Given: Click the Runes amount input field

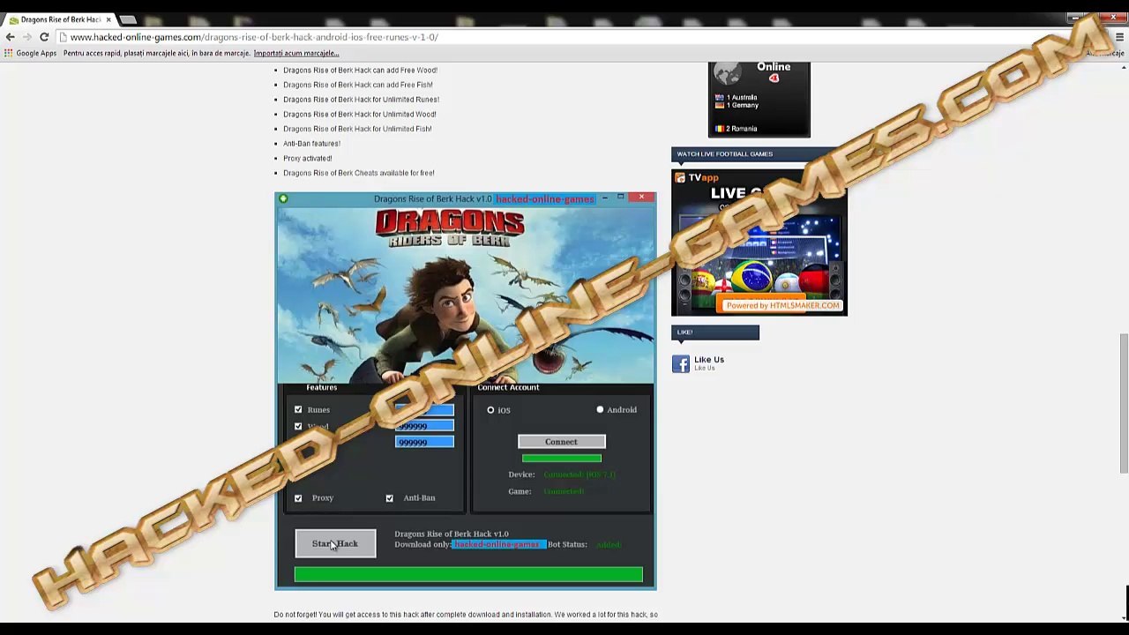Looking at the screenshot, I should pos(424,410).
